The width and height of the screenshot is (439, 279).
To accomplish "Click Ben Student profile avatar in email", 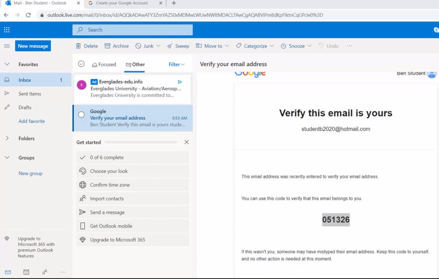I will click(432, 75).
